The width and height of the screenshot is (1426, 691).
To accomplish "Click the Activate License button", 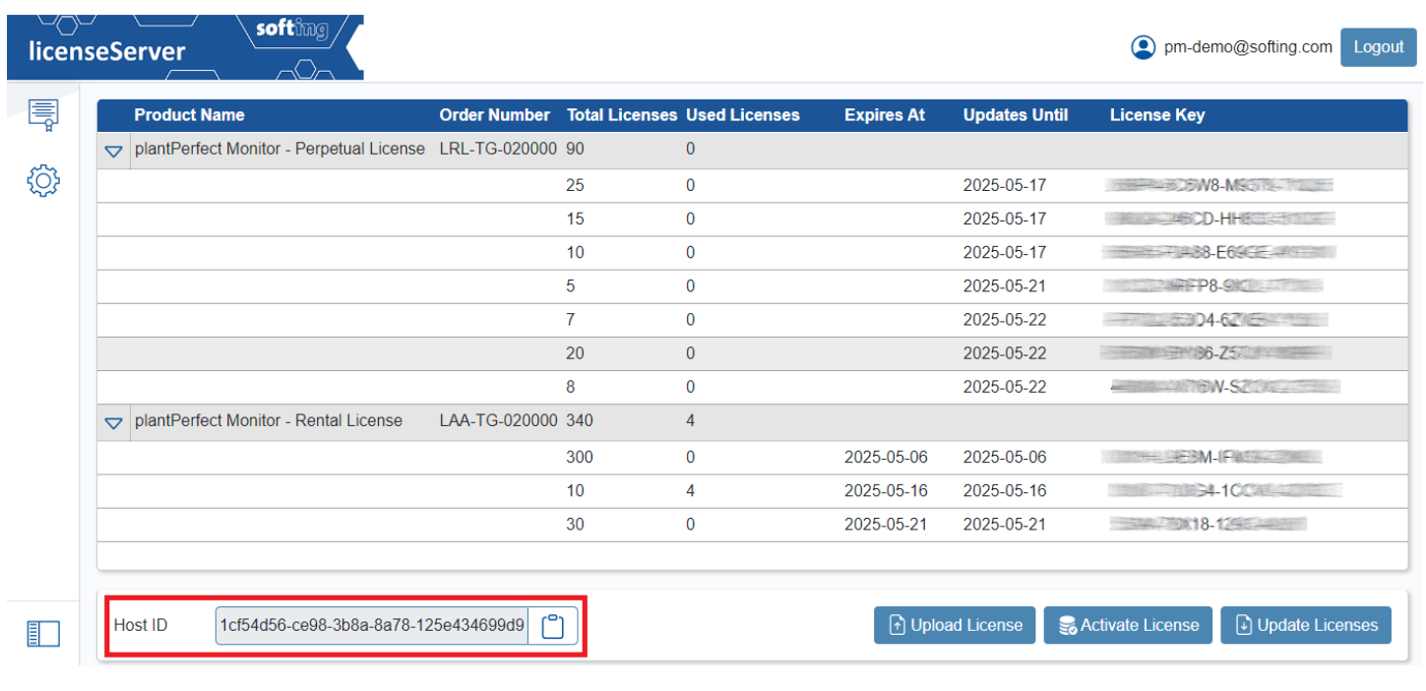I will [1128, 625].
